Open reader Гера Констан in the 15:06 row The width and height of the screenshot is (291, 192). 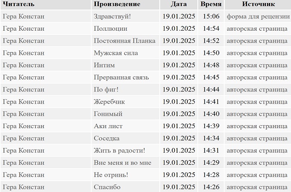[x=24, y=16]
